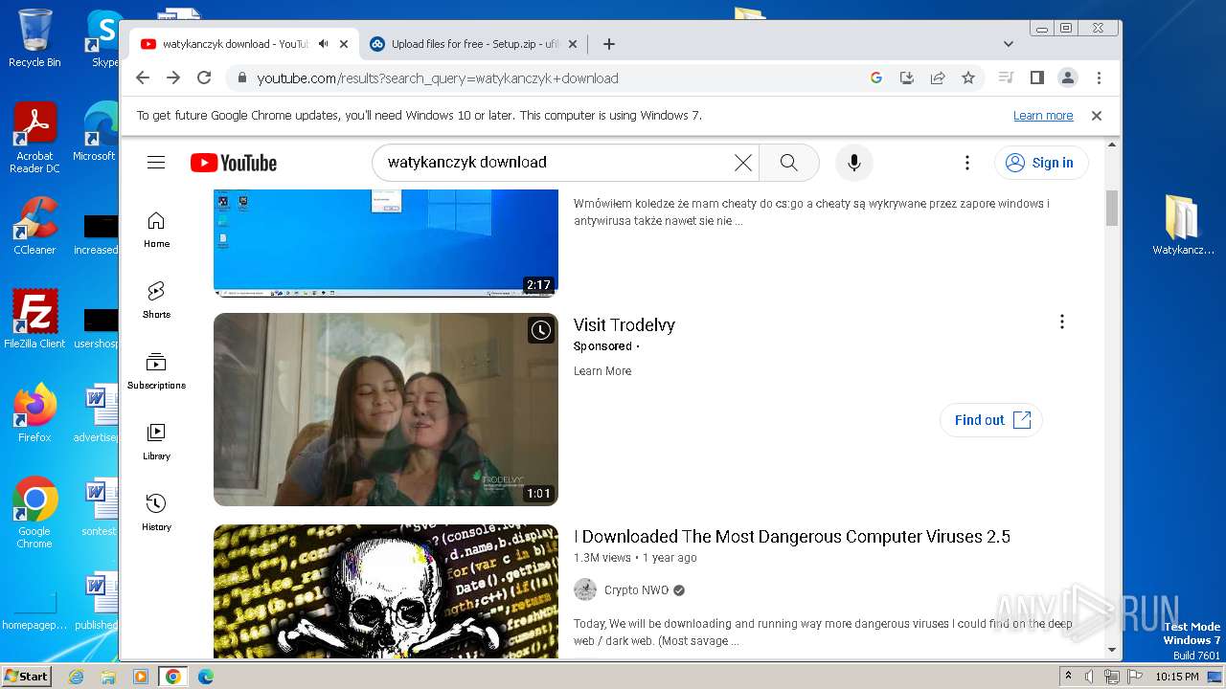Open the Most Dangerous Computer Viruses video title

pos(792,537)
